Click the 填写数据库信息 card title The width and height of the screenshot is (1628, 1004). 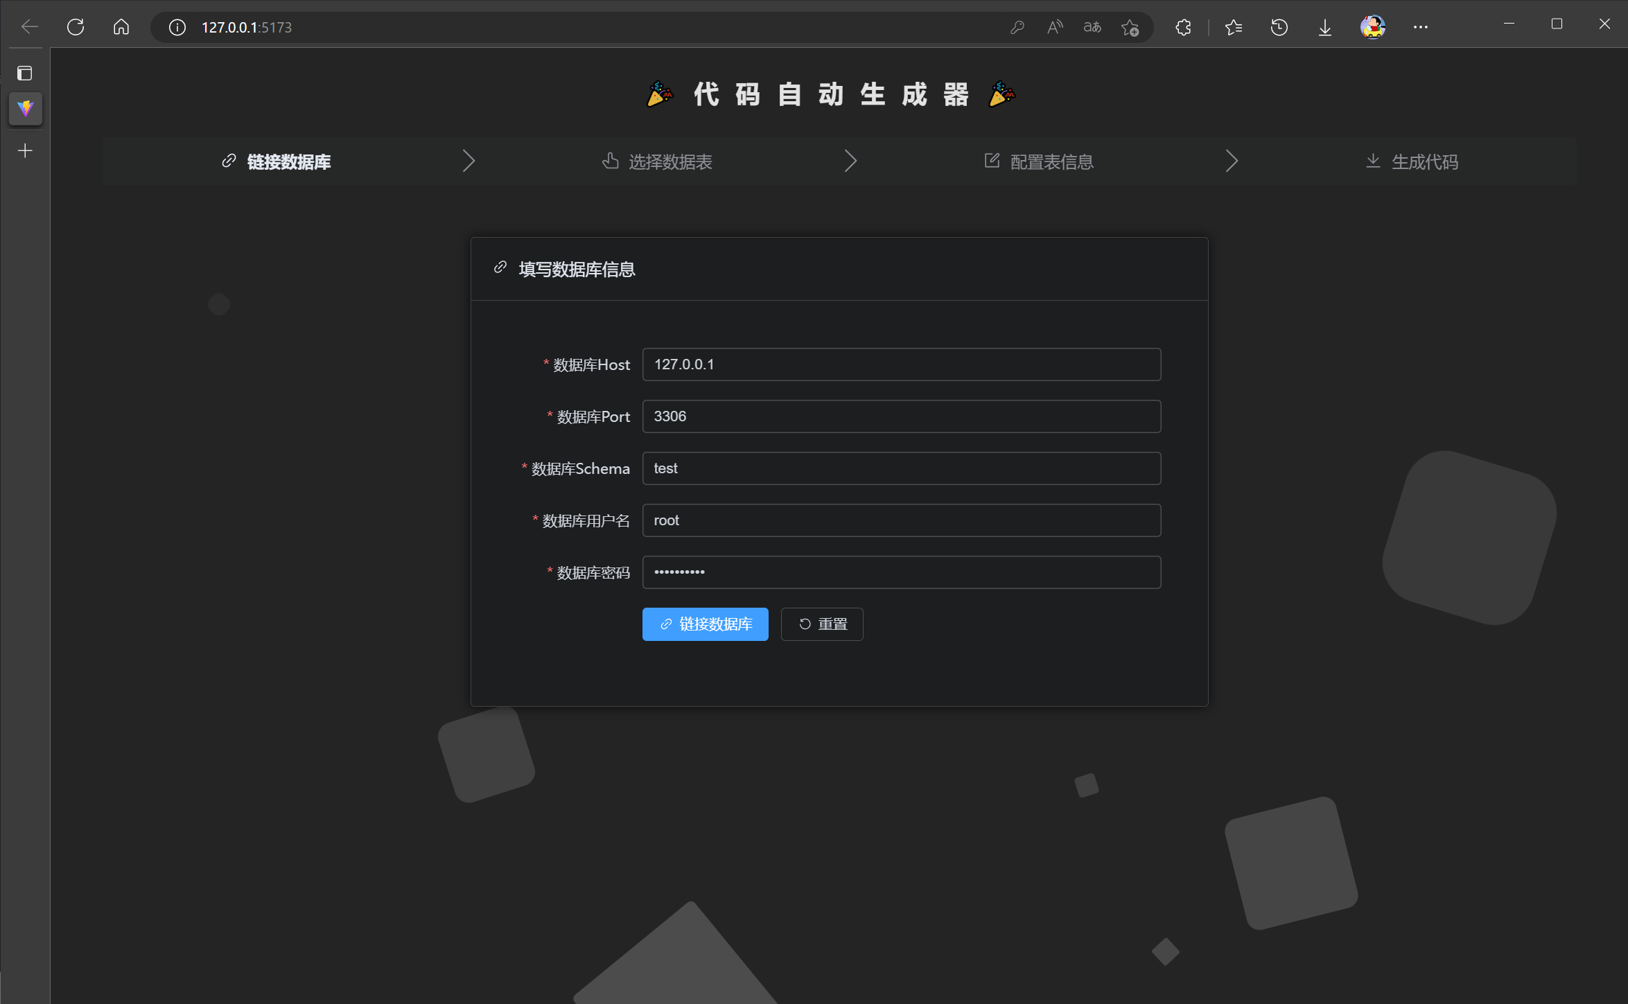[x=577, y=269]
